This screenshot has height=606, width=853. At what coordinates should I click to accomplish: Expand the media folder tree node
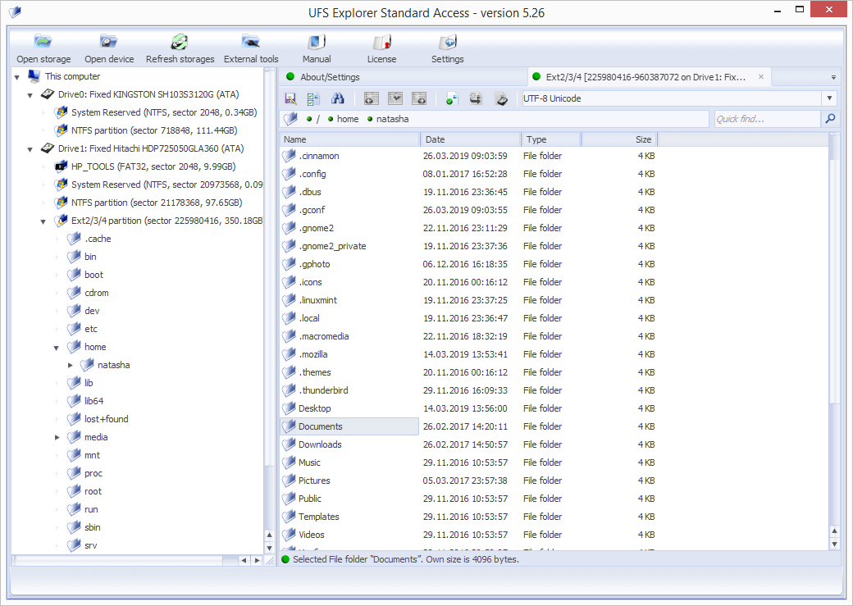point(57,438)
